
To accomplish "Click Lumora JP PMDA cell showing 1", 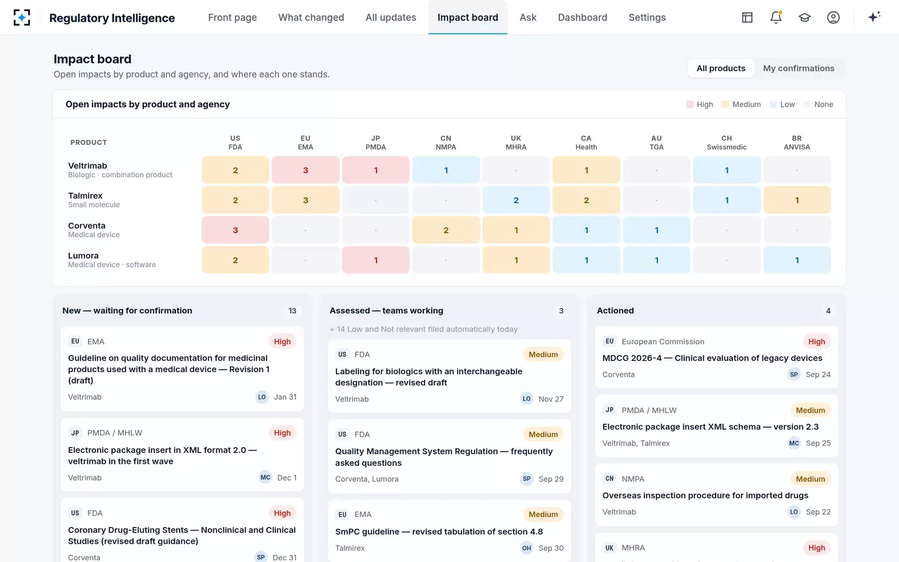I will (376, 260).
